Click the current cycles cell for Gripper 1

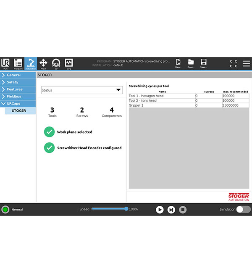pyautogui.click(x=209, y=105)
